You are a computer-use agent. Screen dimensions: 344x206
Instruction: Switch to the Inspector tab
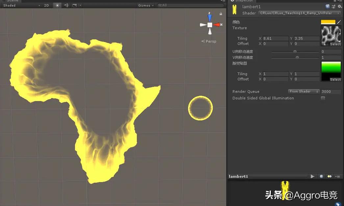coord(241,1)
